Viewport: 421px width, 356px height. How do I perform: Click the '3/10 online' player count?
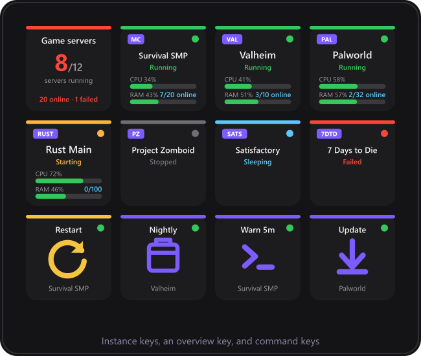(273, 95)
